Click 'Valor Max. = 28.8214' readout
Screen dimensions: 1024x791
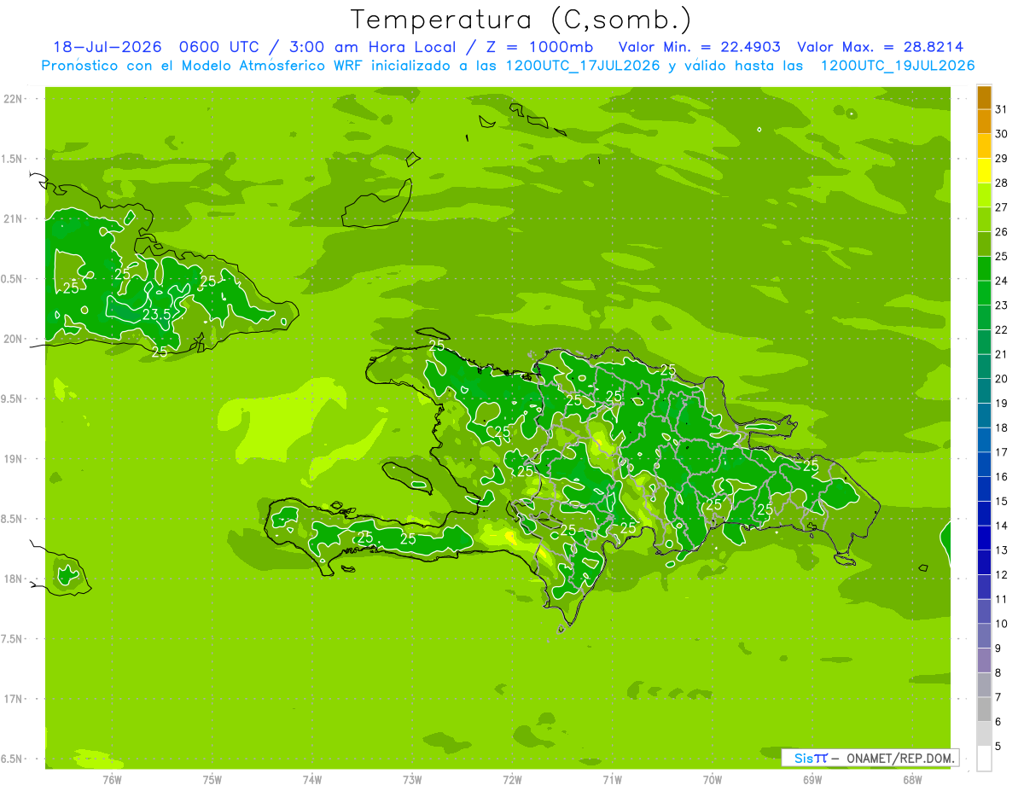pos(881,47)
